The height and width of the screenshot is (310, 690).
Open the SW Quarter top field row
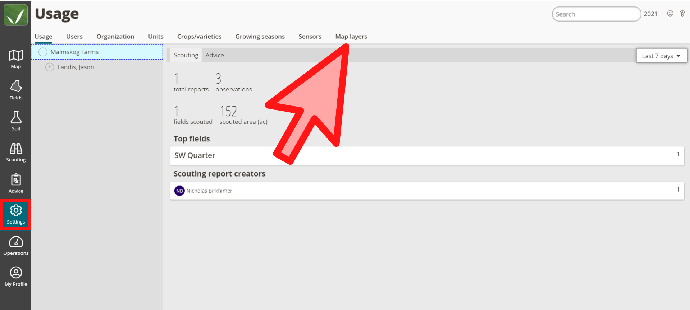pyautogui.click(x=427, y=156)
